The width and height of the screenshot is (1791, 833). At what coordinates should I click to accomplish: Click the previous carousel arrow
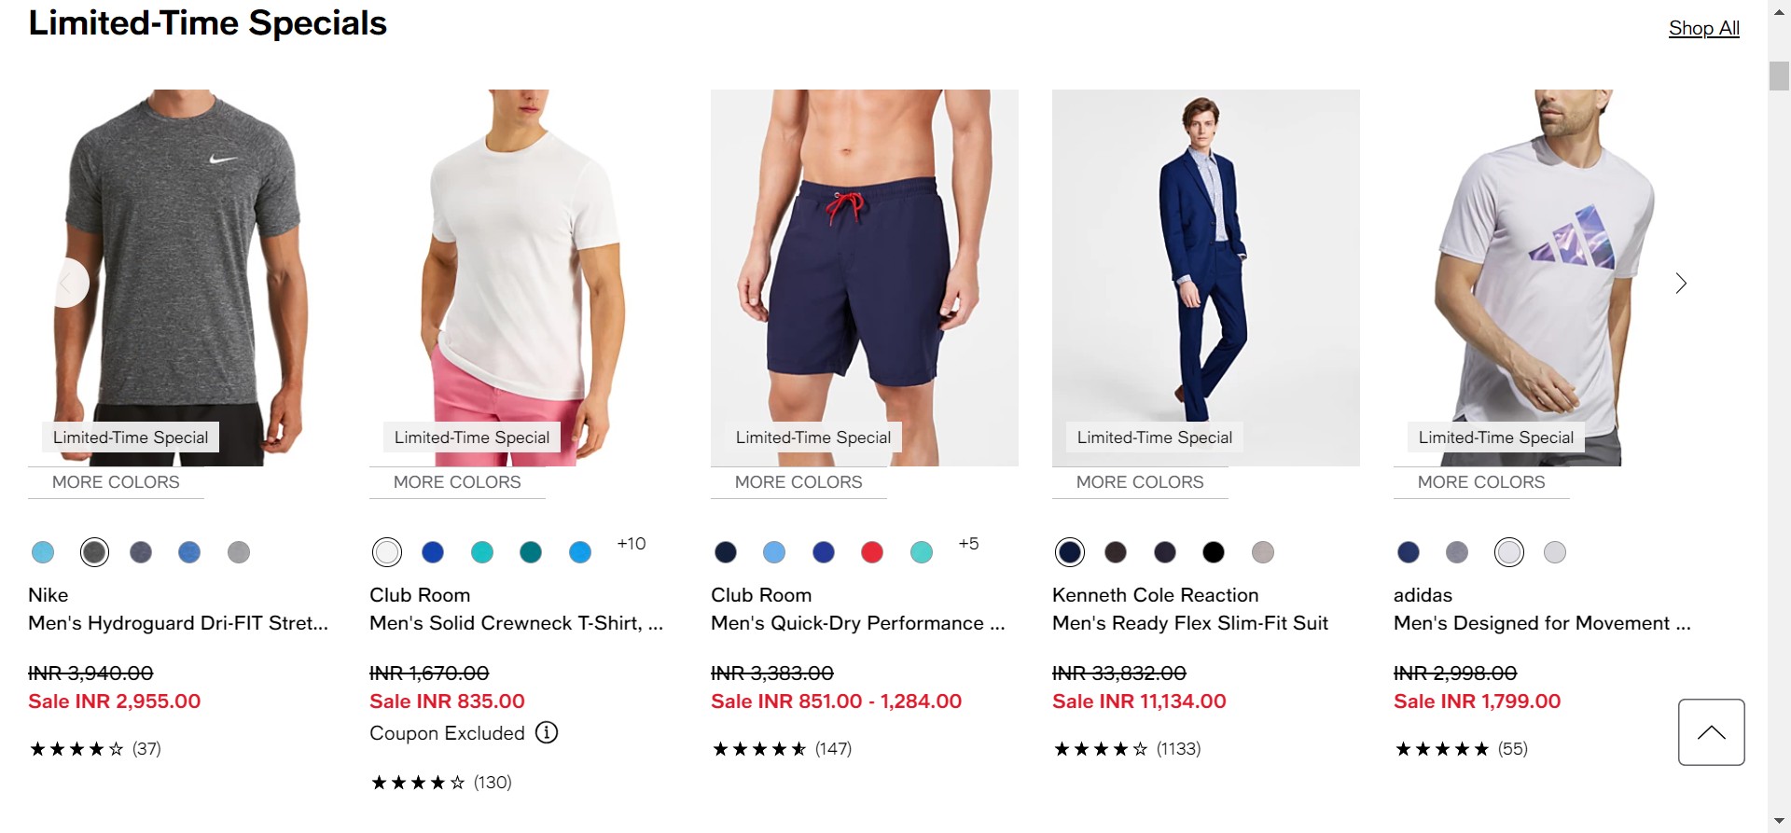[x=66, y=283]
